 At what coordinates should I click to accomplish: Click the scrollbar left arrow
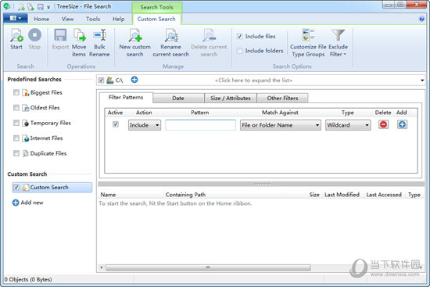(x=102, y=267)
